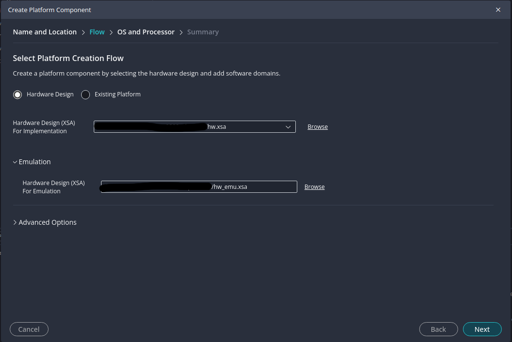Click the hw_emu.xsa emulation path field
512x342 pixels.
(199, 187)
